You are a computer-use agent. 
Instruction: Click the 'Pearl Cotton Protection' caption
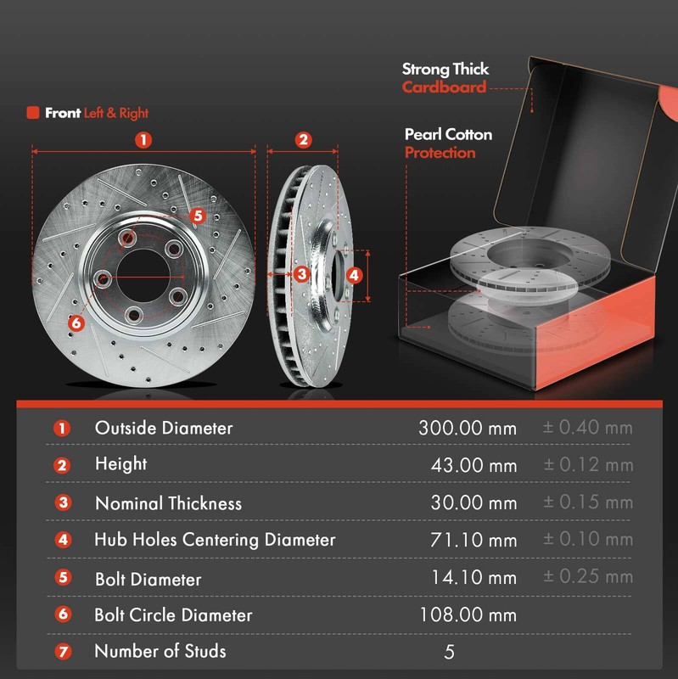point(448,143)
